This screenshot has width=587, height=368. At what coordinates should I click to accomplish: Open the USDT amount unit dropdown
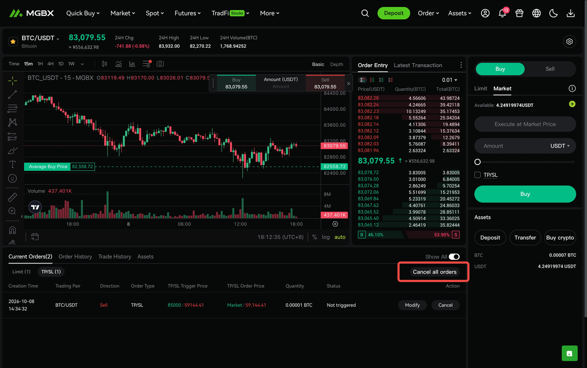pos(560,146)
